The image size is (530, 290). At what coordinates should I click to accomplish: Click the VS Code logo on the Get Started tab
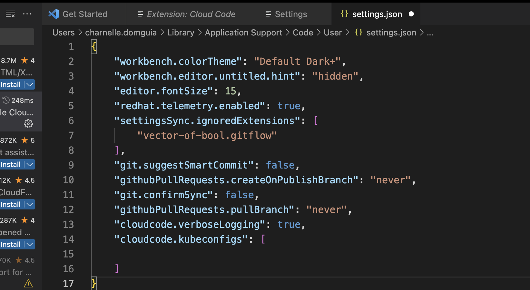coord(53,14)
